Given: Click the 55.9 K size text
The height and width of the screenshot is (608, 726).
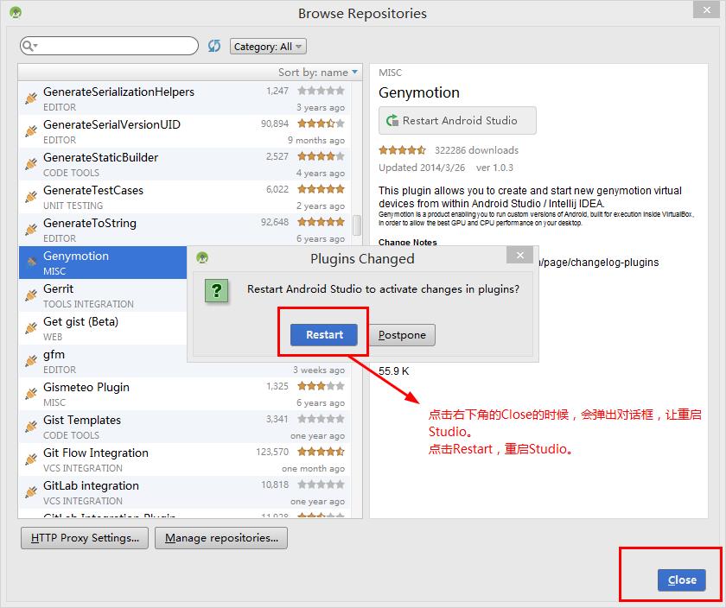Looking at the screenshot, I should click(x=393, y=371).
